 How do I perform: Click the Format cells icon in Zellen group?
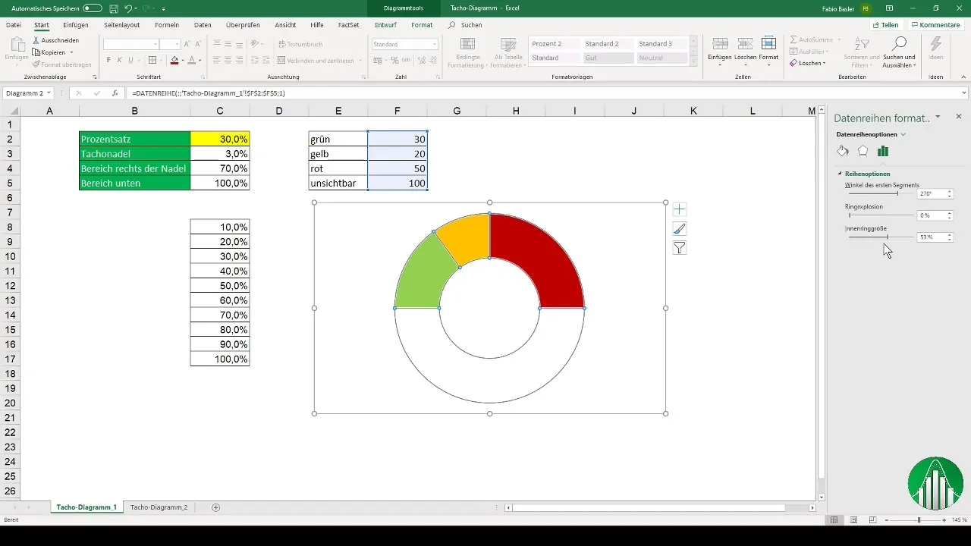pos(768,43)
